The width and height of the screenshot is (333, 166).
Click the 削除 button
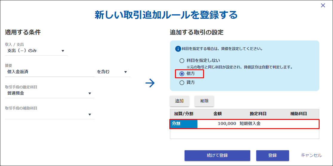[x=204, y=101]
